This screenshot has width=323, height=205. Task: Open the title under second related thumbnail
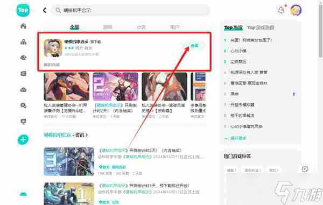click(x=115, y=108)
